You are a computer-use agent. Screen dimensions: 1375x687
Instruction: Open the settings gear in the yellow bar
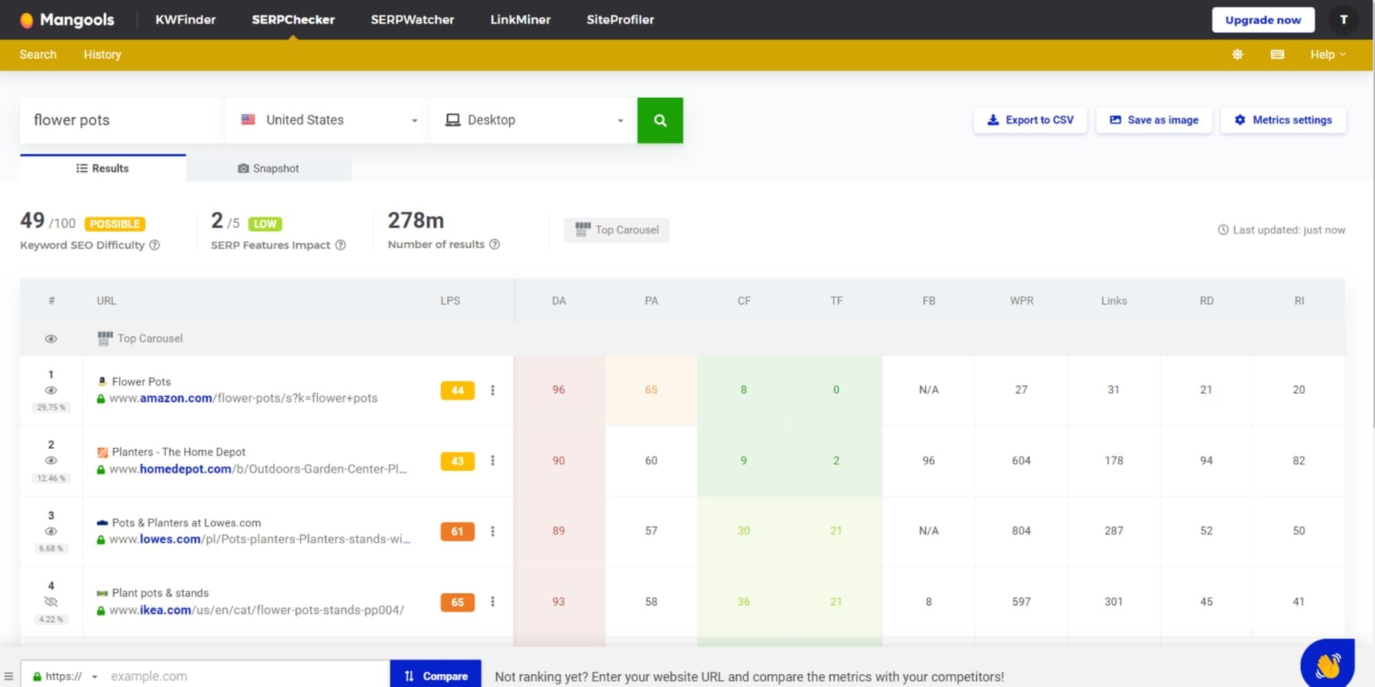click(x=1237, y=54)
